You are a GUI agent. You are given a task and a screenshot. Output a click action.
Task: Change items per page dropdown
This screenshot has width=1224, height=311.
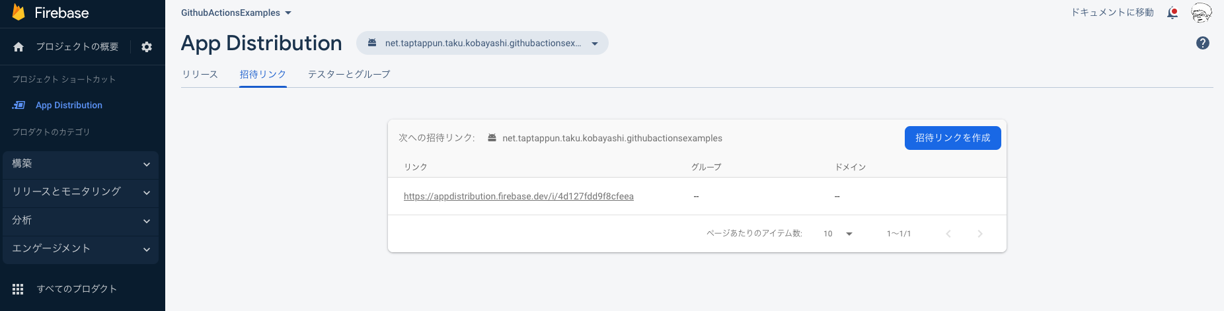coord(838,234)
